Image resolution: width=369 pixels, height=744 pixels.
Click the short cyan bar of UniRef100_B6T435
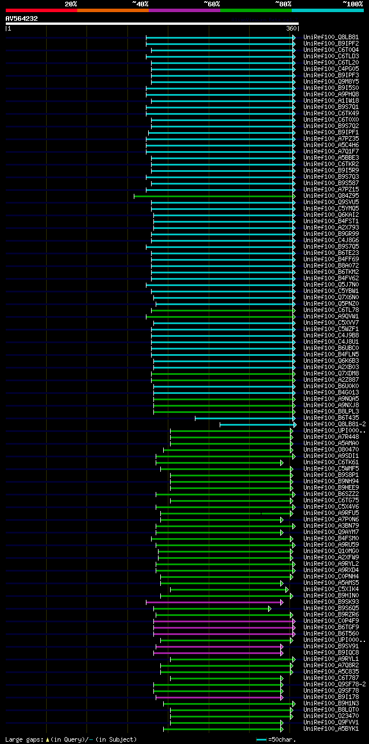(245, 418)
